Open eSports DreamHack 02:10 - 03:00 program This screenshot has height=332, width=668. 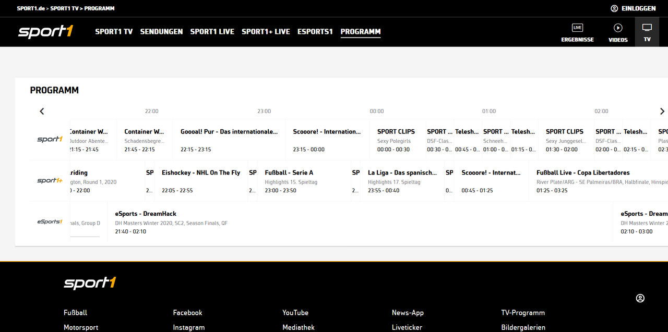point(641,222)
